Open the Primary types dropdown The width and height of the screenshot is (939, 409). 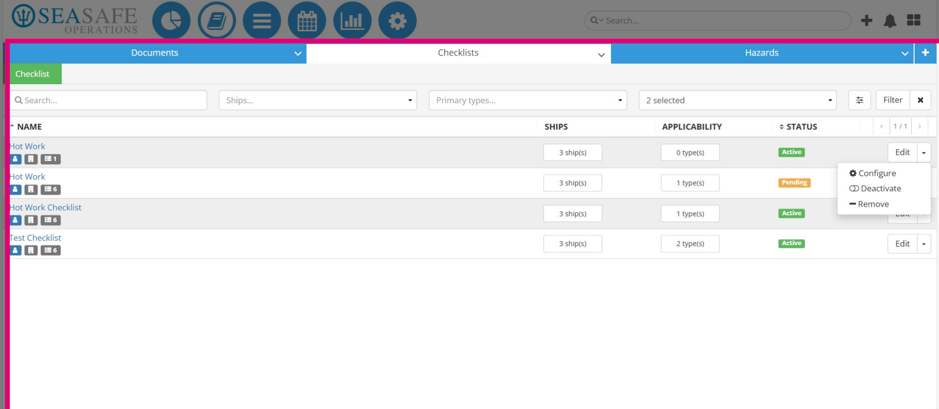click(528, 100)
